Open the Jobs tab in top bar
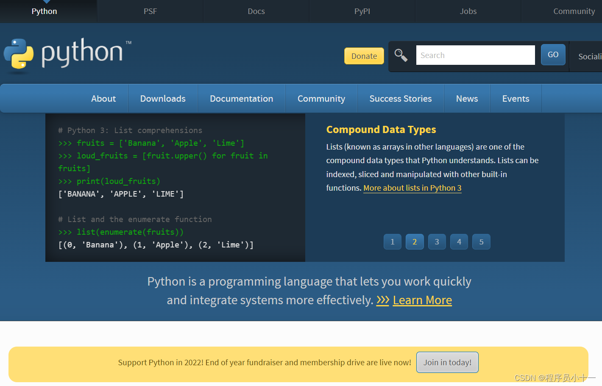 (468, 11)
